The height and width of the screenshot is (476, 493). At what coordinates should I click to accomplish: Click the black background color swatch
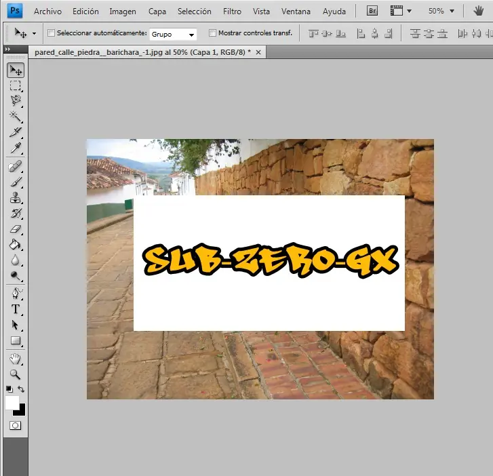click(21, 411)
